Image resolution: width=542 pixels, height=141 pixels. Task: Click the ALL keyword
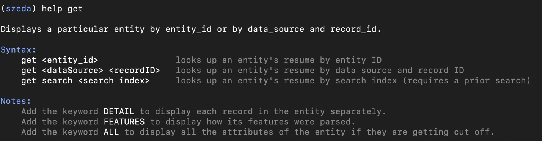(111, 132)
